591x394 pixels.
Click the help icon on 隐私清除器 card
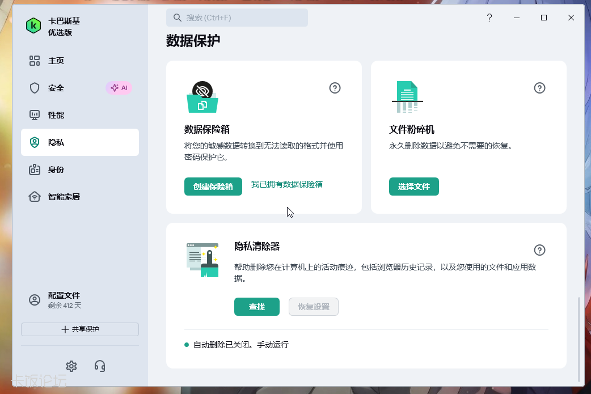pos(539,250)
